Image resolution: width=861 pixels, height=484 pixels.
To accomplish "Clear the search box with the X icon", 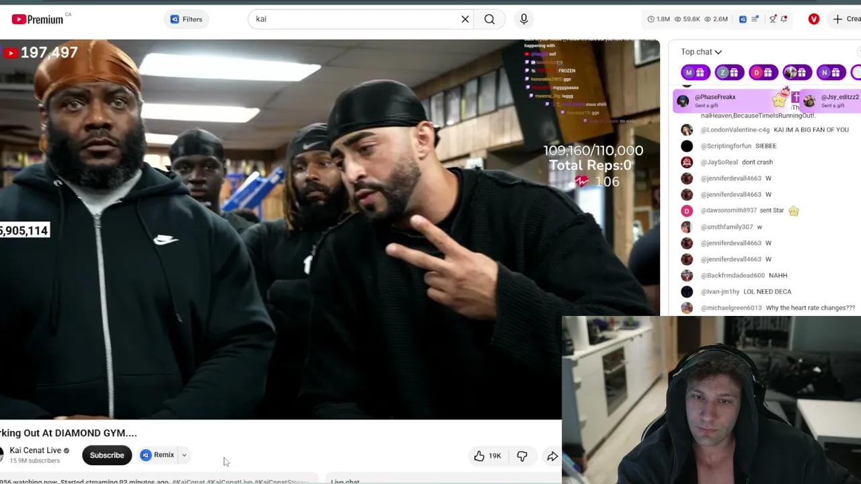I will pyautogui.click(x=465, y=19).
